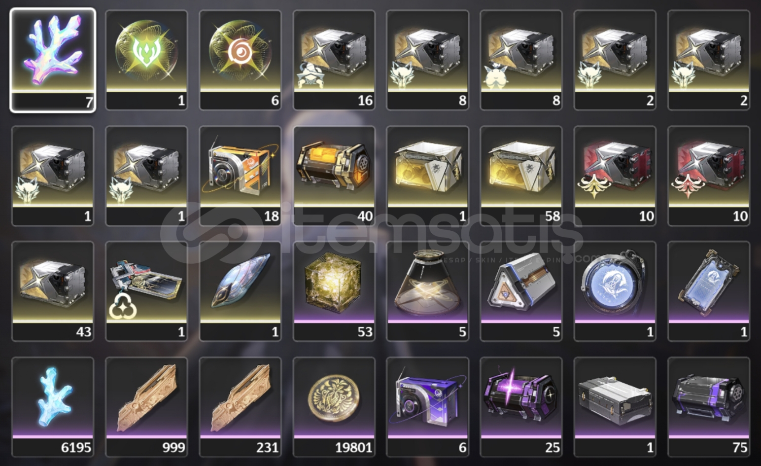Select the blue coral item with count 6195
761x466 pixels.
(53, 407)
